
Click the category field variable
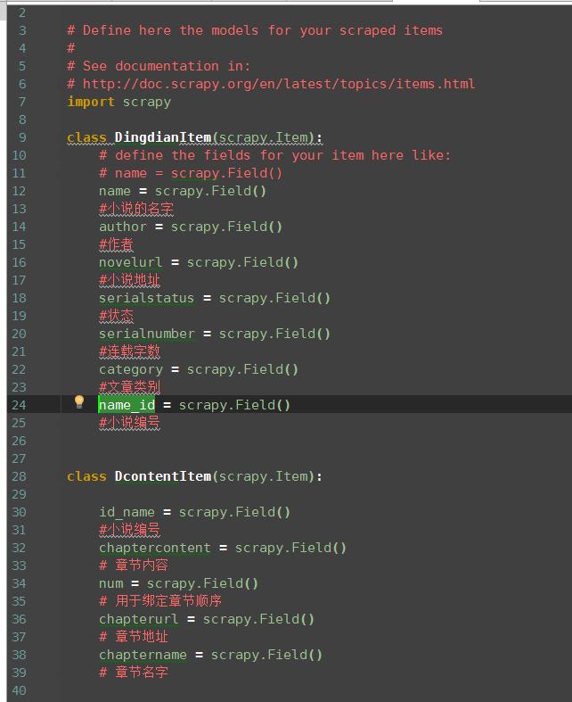click(x=131, y=370)
